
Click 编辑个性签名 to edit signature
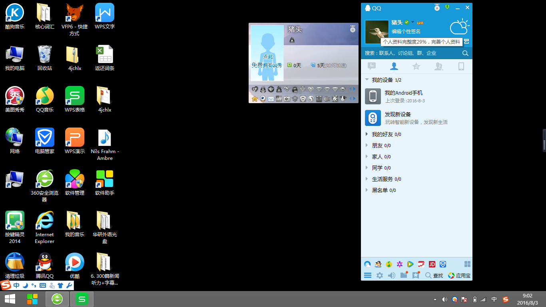pyautogui.click(x=406, y=32)
